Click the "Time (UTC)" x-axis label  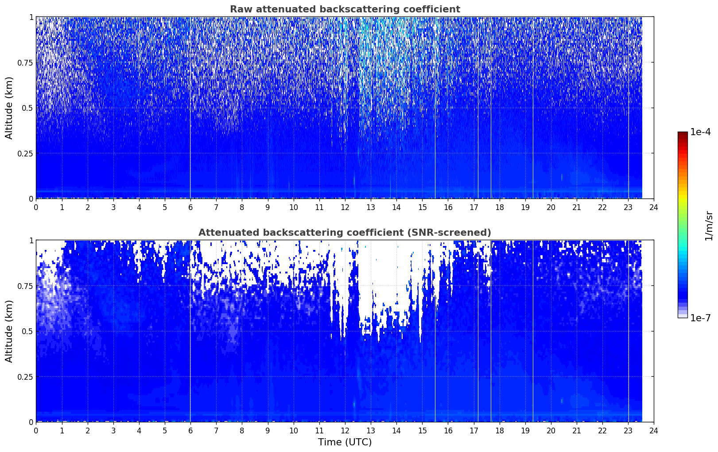345,442
